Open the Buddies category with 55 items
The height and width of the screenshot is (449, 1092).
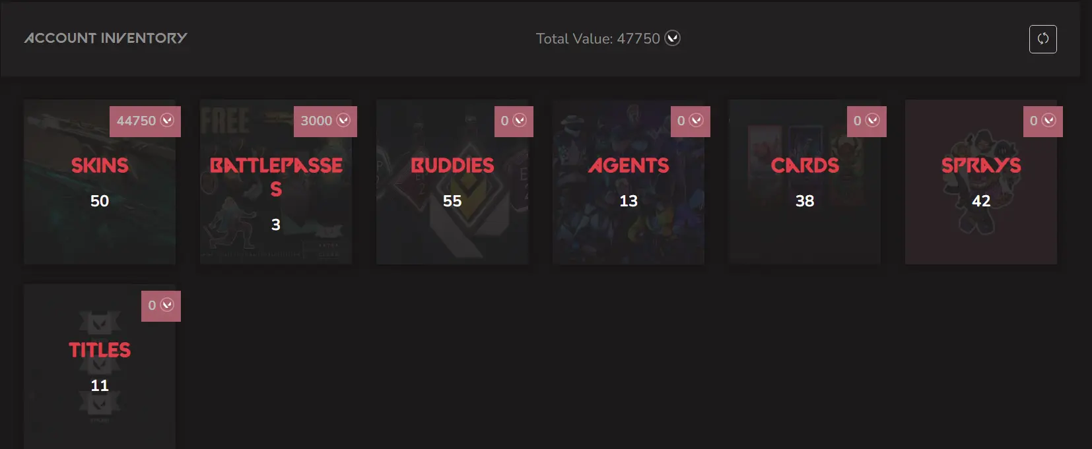pyautogui.click(x=452, y=182)
